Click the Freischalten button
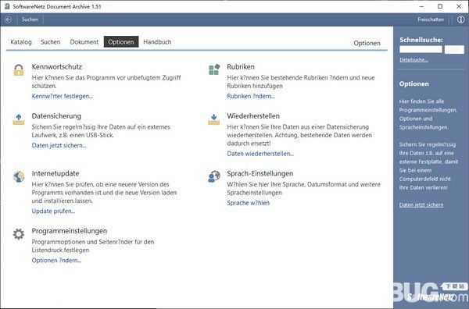Screen dimensions: 469x309 (431, 20)
